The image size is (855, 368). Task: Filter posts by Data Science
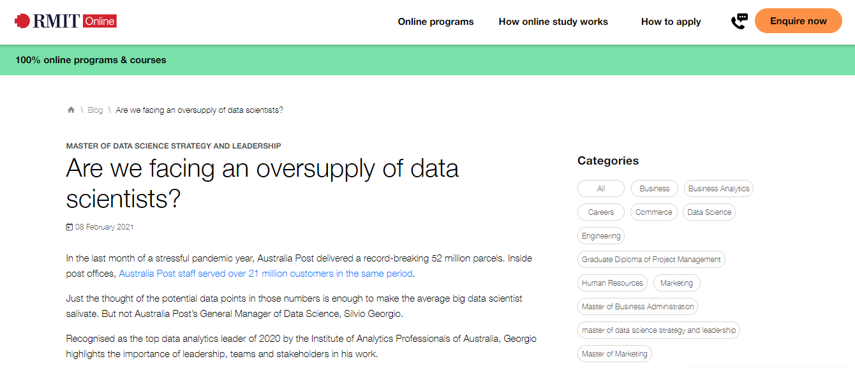point(709,212)
